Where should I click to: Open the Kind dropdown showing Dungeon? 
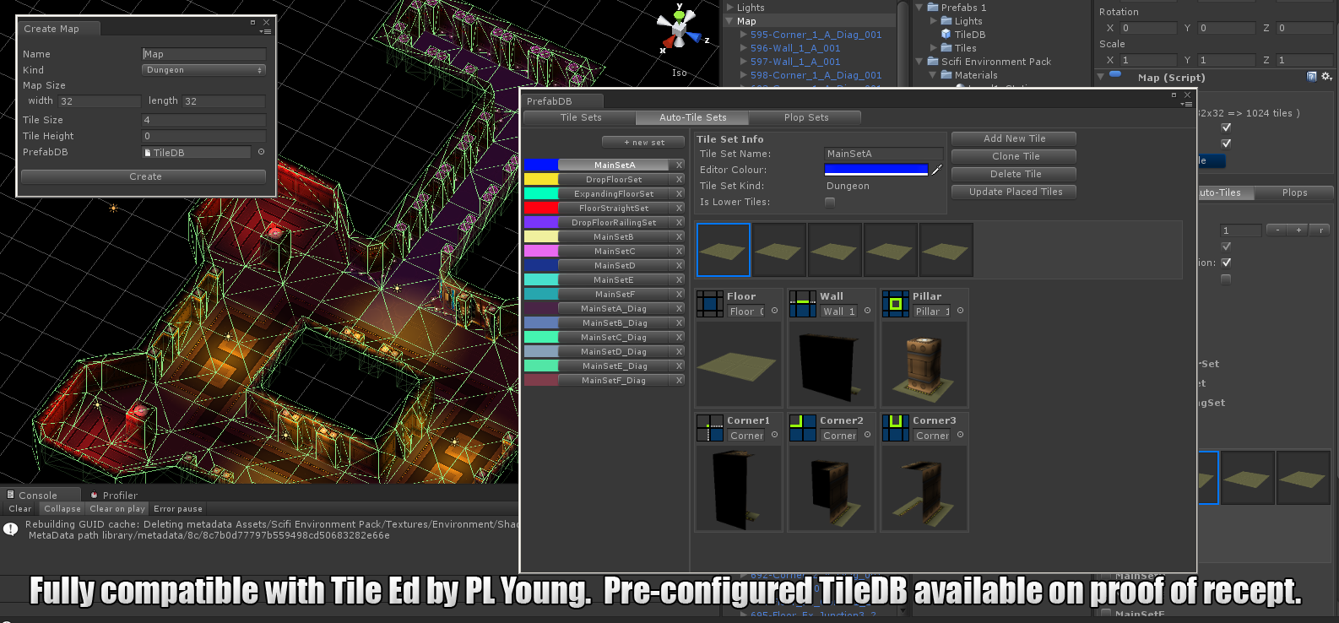pos(203,70)
